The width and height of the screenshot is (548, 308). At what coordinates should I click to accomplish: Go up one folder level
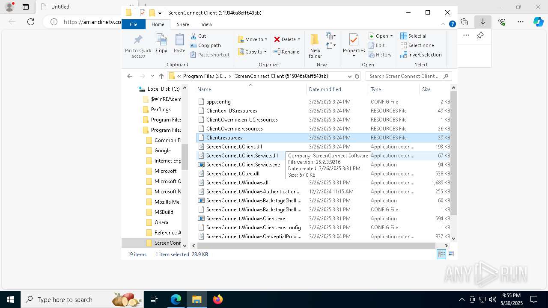[161, 76]
